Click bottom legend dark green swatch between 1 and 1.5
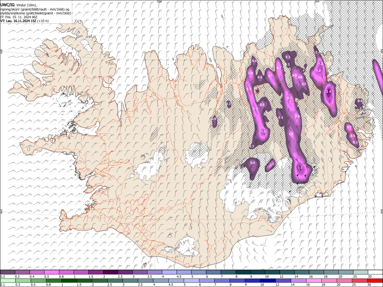 (x=69, y=280)
